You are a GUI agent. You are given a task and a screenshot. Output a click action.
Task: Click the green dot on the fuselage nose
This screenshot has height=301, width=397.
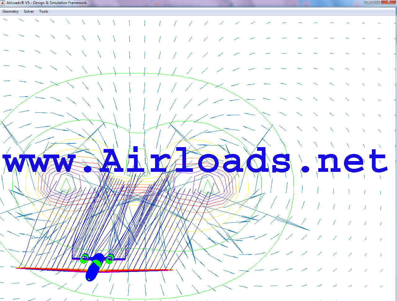coord(89,279)
